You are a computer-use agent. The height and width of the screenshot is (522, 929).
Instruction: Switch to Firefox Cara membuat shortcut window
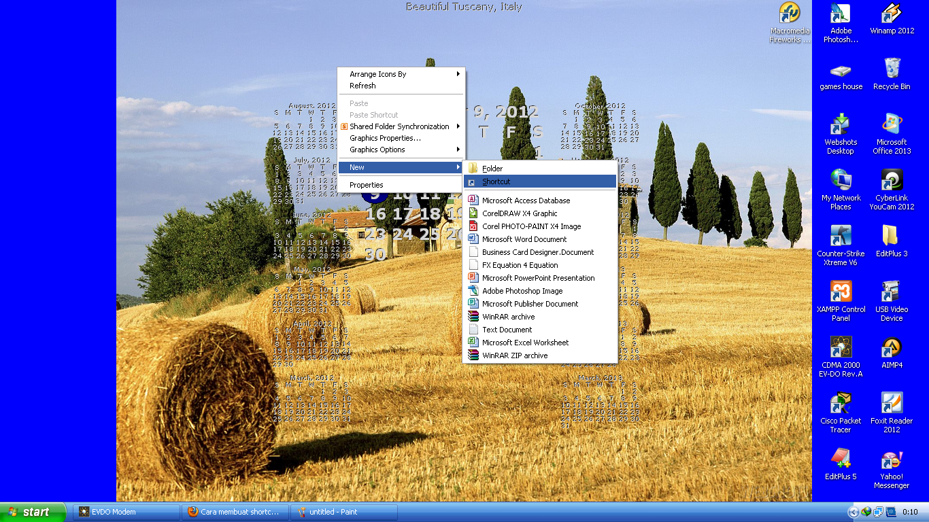point(235,512)
